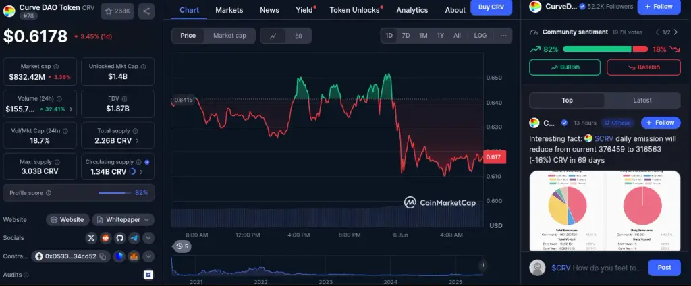691x286 pixels.
Task: Expand Circulating supply details arrow
Action: point(142,171)
